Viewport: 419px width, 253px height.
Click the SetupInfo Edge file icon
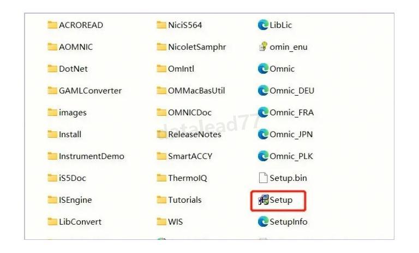[x=263, y=222]
